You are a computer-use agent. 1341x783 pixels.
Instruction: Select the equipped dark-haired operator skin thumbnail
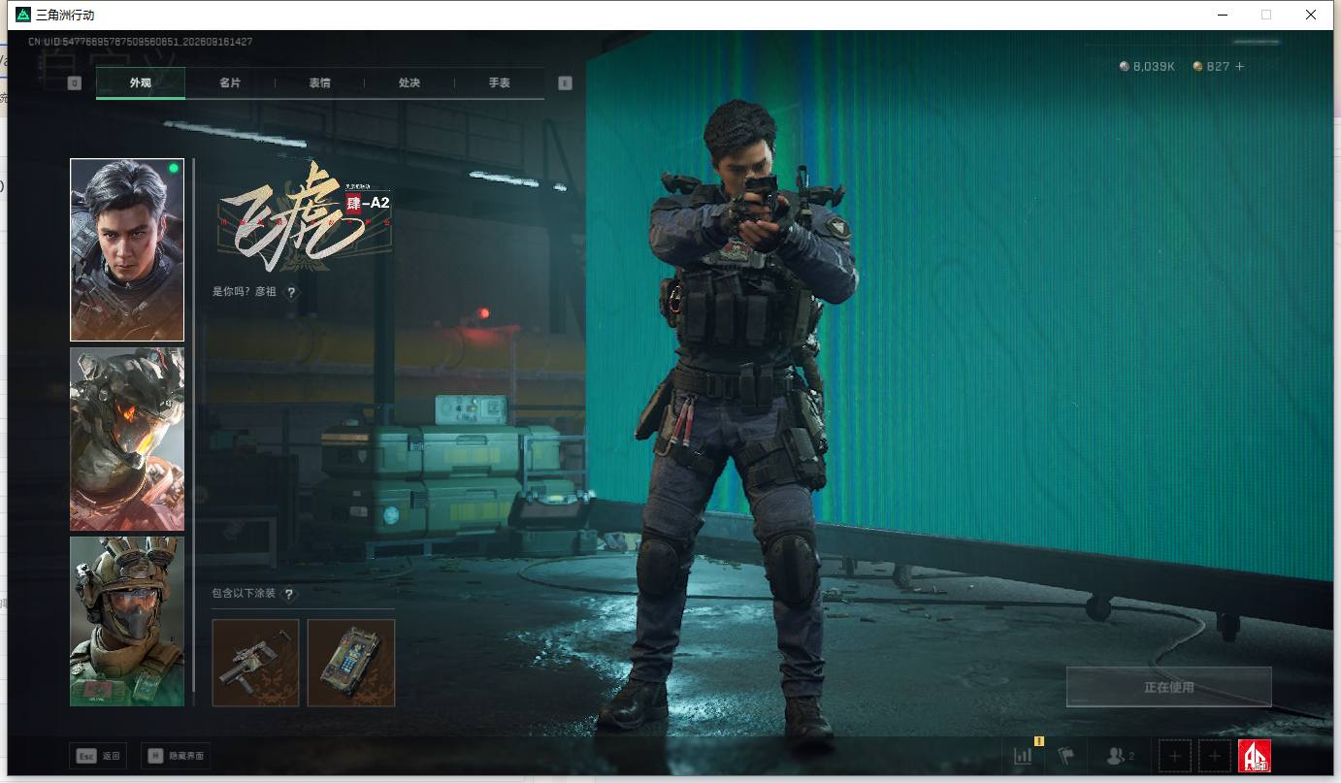(x=127, y=250)
